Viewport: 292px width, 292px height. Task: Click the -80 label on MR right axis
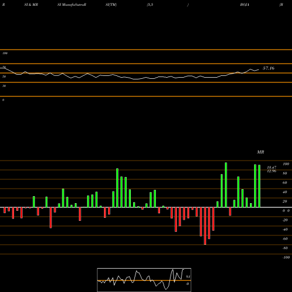pos(285,248)
